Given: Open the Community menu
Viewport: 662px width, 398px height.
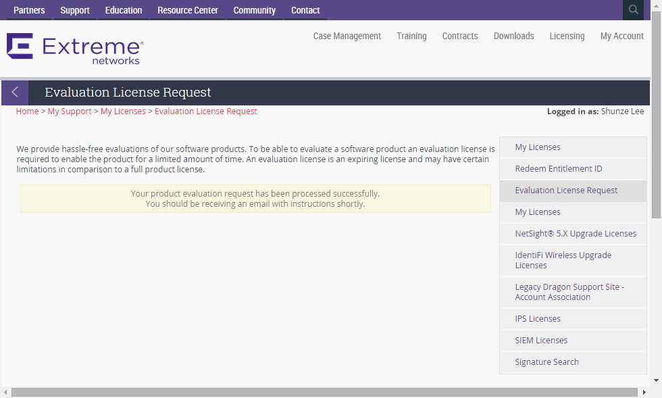Looking at the screenshot, I should [255, 10].
